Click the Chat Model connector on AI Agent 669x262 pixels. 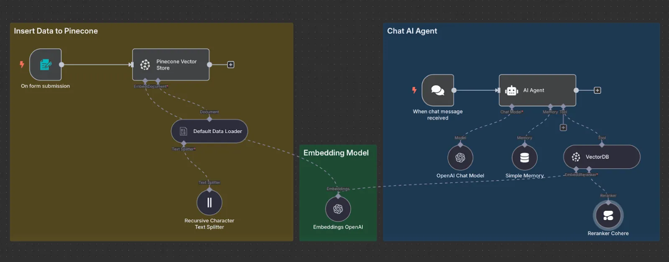coord(512,106)
